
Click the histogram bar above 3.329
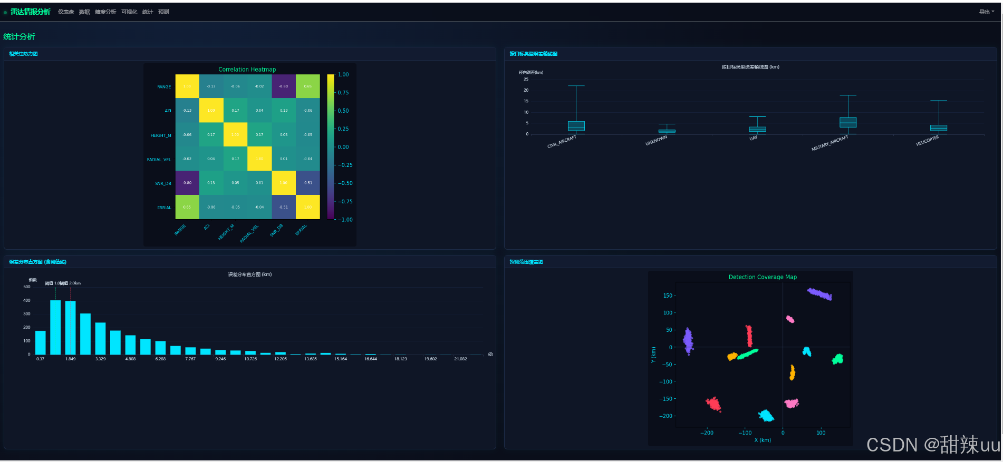[101, 338]
